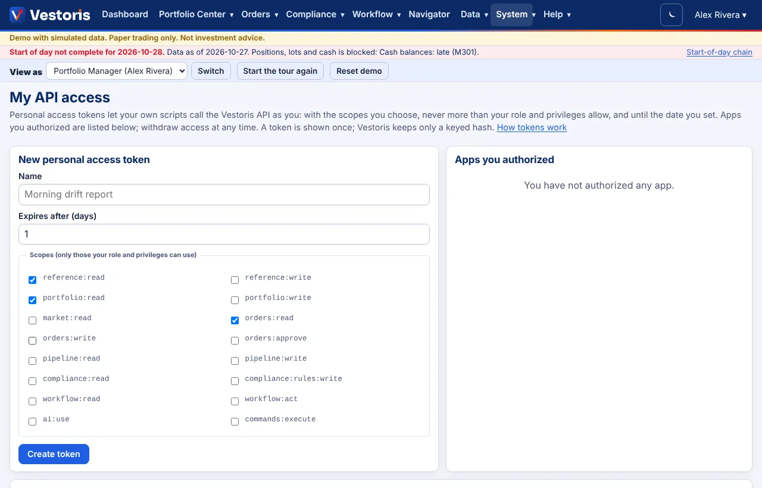This screenshot has height=488, width=762.
Task: Check the workflow:read scope
Action: pyautogui.click(x=32, y=401)
